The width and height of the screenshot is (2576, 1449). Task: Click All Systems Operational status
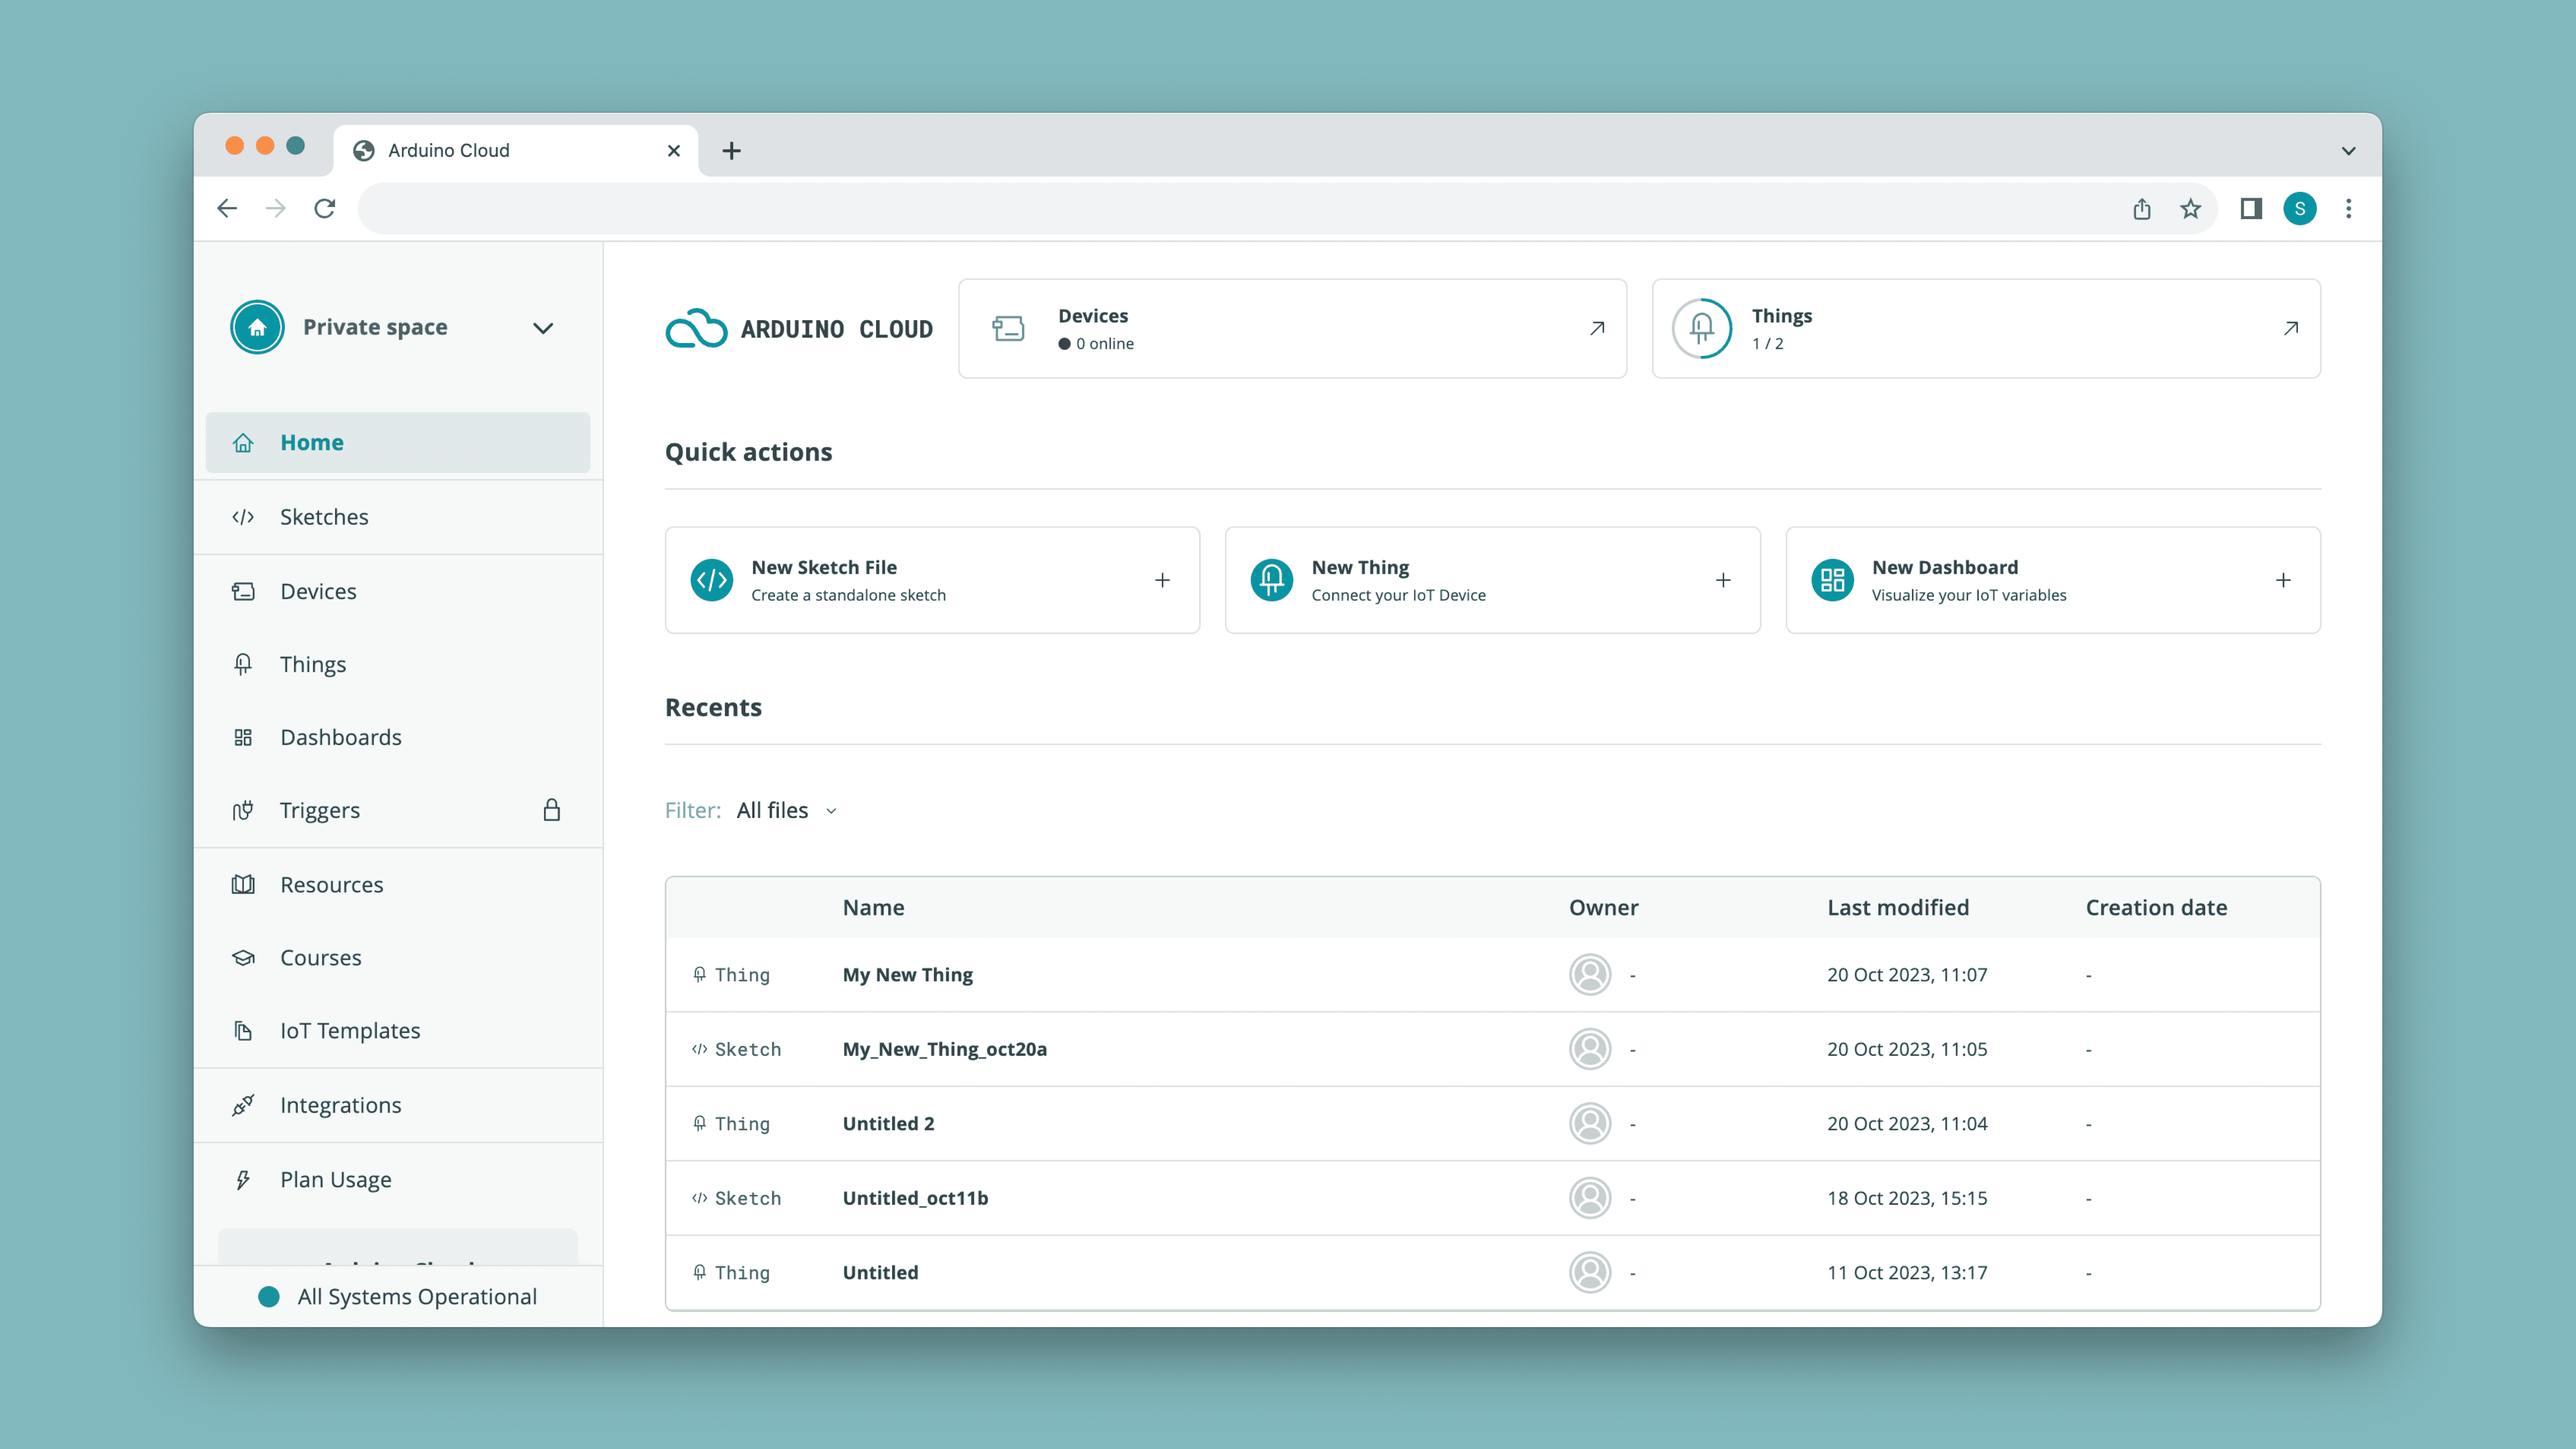(x=416, y=1296)
